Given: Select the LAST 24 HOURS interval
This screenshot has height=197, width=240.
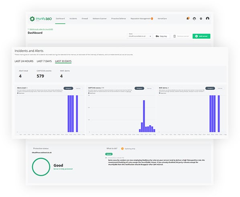Looking at the screenshot, I should tap(24, 61).
